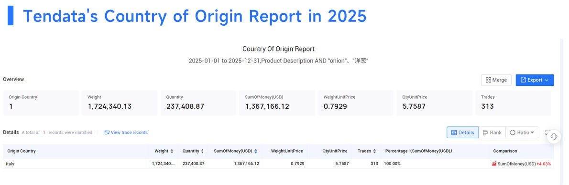Click SumOfMoney(USD) label in Comparison cell
This screenshot has height=185, width=569.
pos(516,164)
